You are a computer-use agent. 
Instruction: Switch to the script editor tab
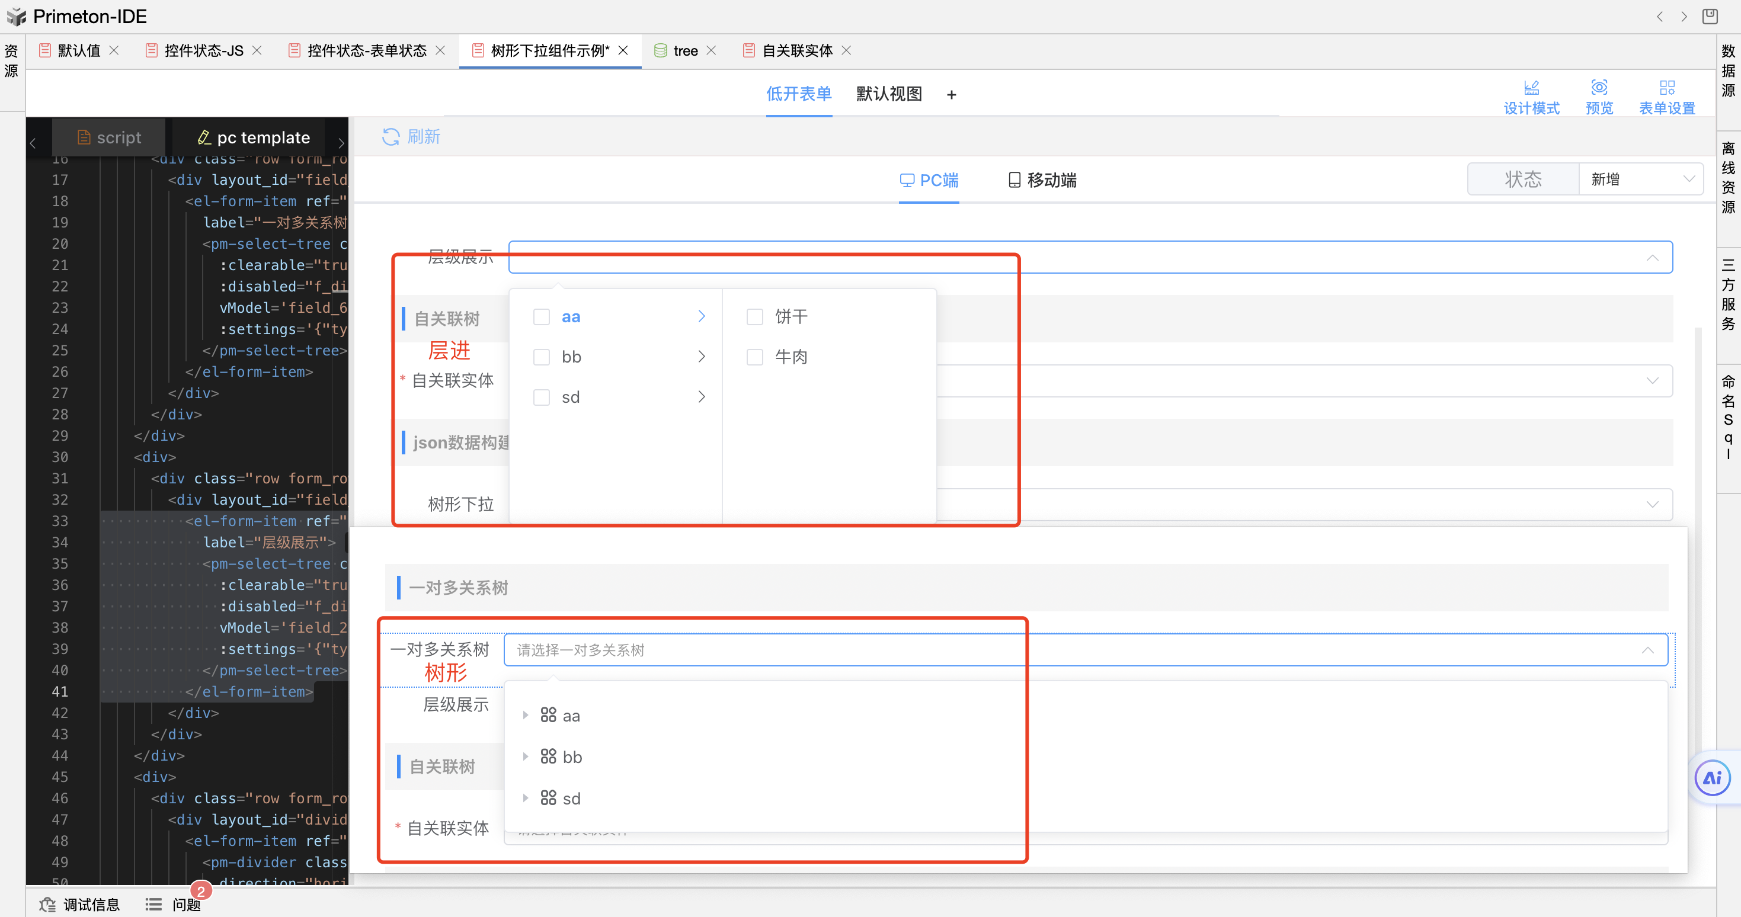point(110,138)
